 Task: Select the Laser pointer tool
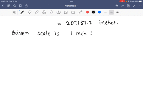click(80, 12)
